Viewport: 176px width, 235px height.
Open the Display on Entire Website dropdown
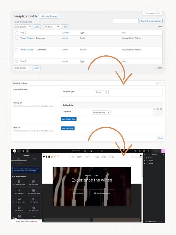[101, 113]
